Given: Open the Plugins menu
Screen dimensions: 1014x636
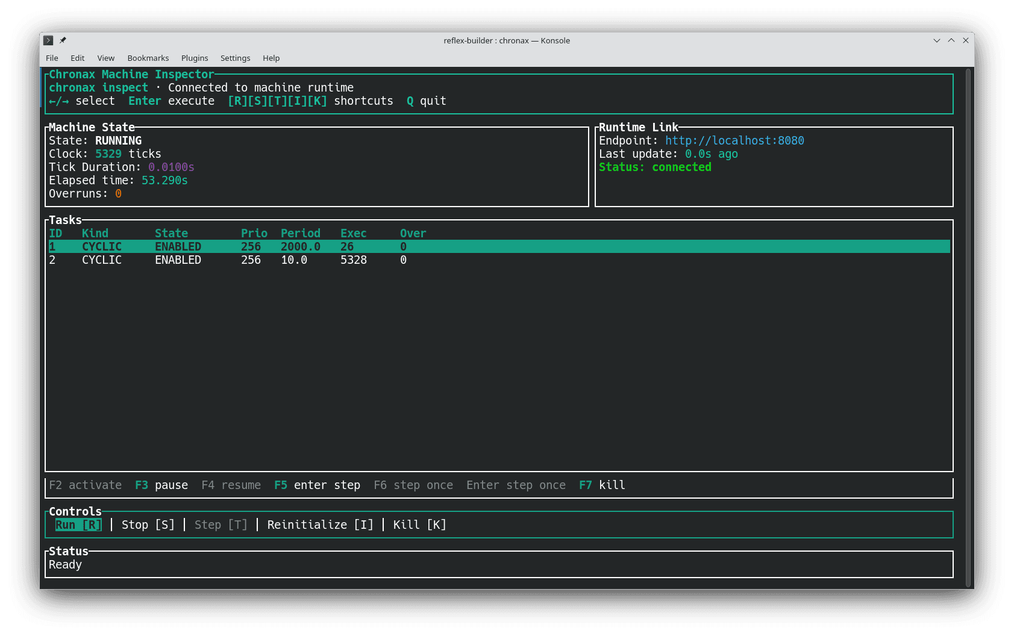Looking at the screenshot, I should coord(195,58).
